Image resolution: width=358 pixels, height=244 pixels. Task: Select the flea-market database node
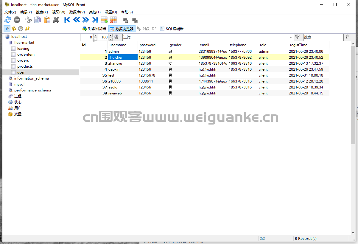[x=24, y=43]
